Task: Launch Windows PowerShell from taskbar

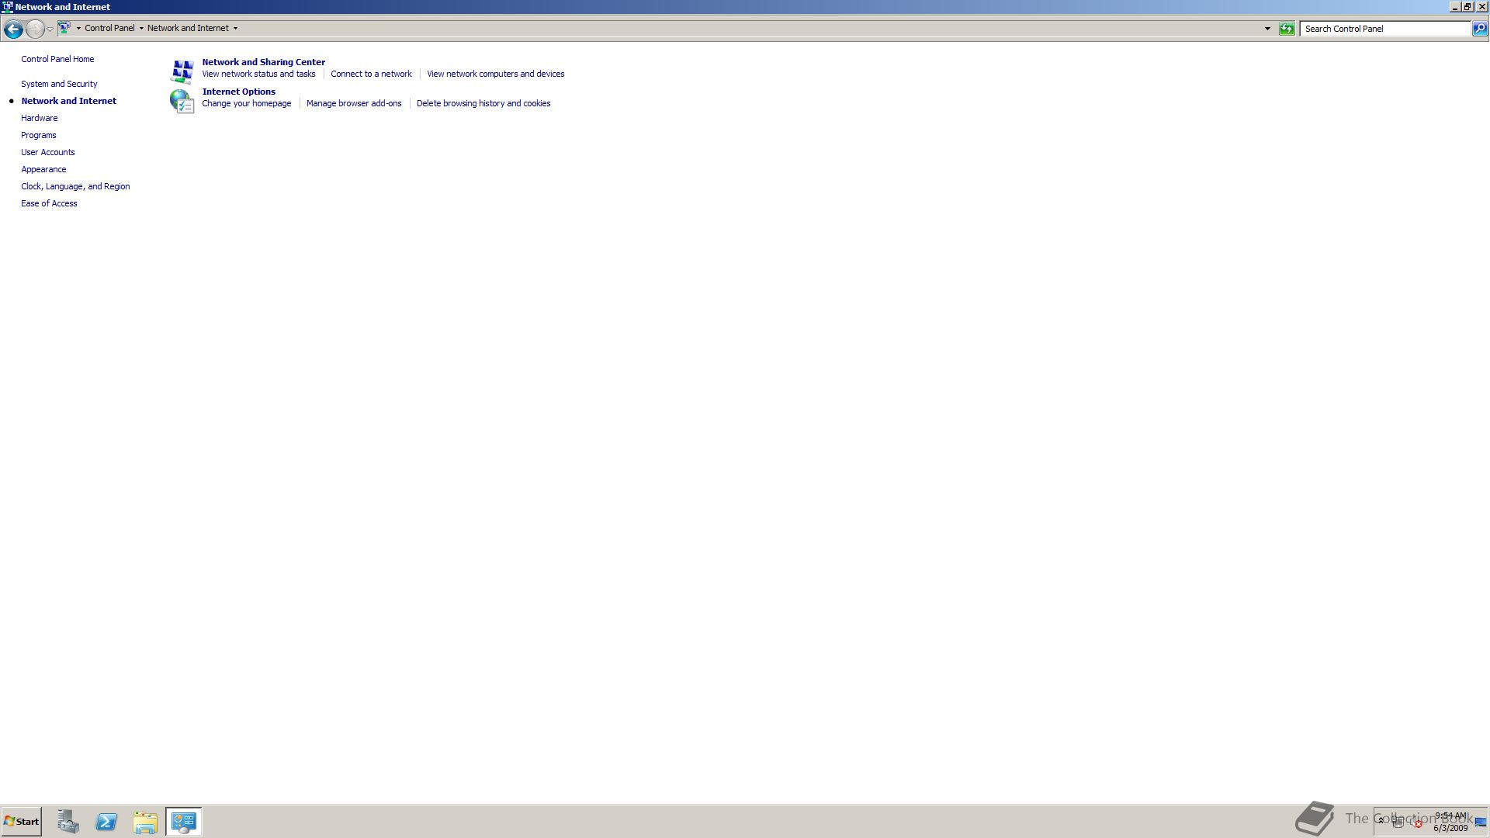Action: [106, 822]
